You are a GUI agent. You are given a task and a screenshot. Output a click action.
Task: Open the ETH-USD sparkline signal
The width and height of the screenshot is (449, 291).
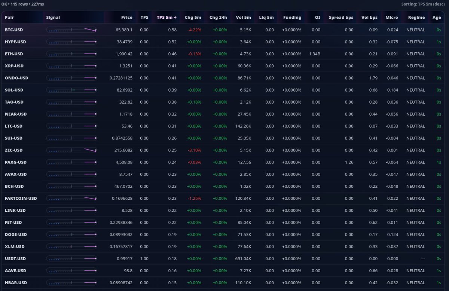(x=71, y=54)
